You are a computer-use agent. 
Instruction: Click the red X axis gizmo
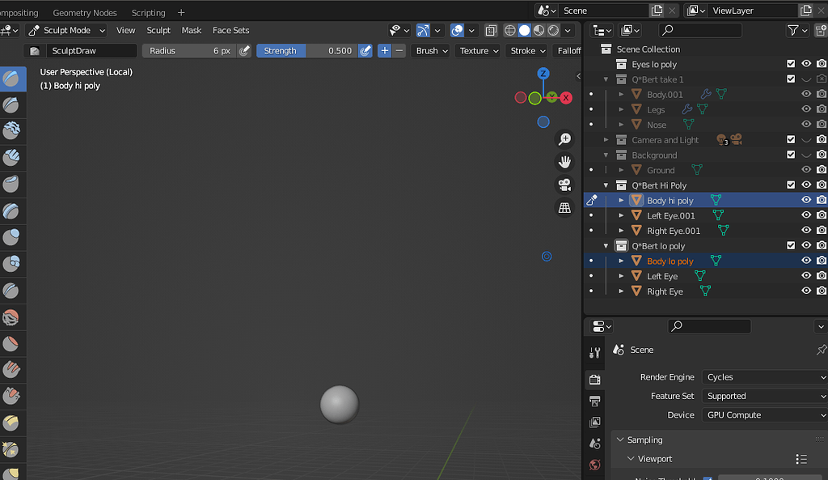pyautogui.click(x=566, y=98)
